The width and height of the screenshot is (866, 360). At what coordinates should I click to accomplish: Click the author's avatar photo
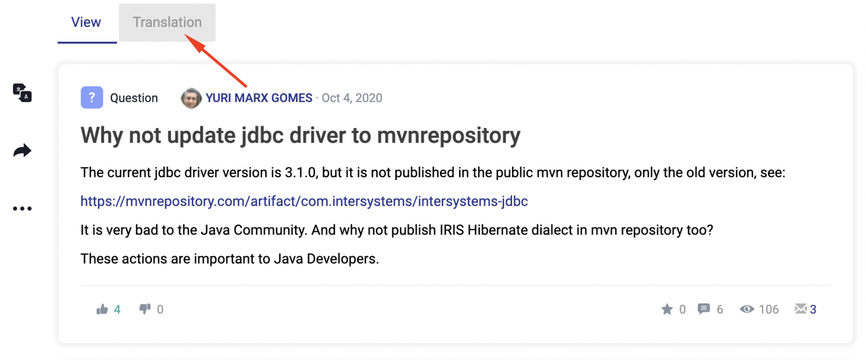191,98
